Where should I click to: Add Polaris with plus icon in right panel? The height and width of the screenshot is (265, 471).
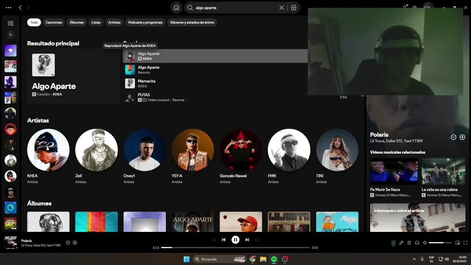462,137
